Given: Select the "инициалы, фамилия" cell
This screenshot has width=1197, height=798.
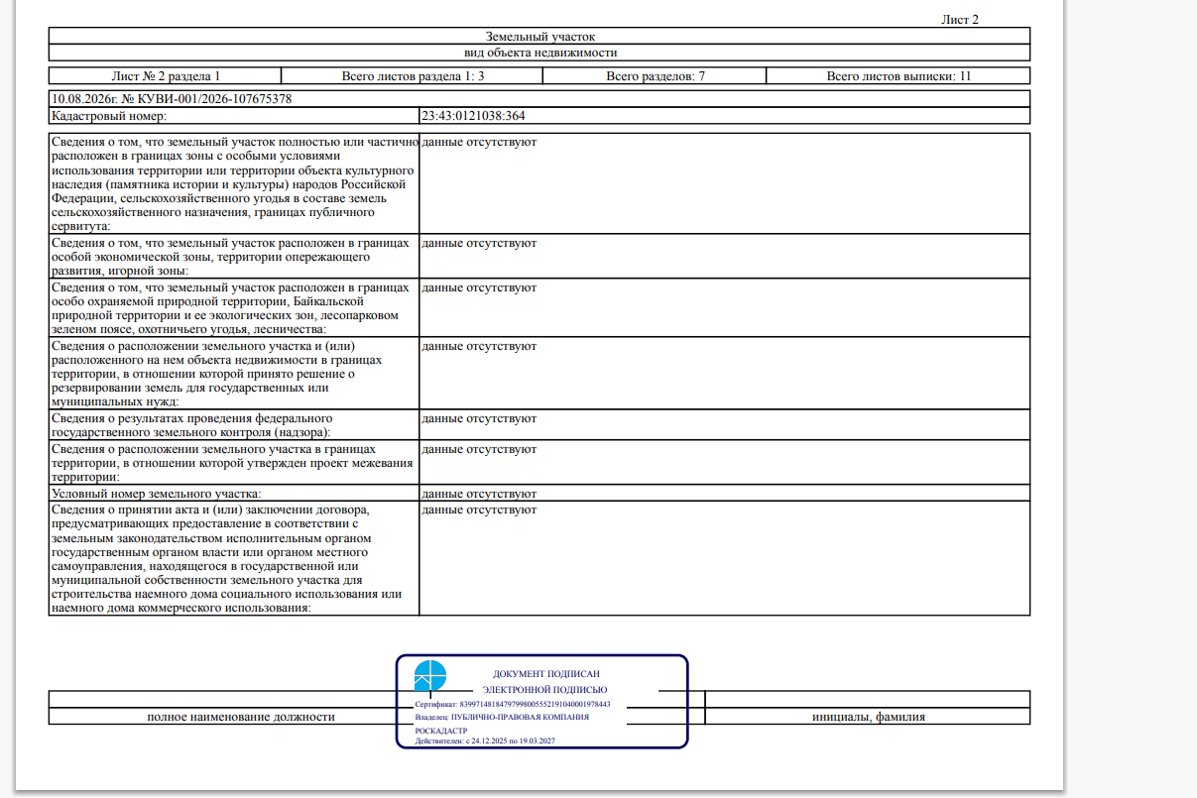Looking at the screenshot, I should pos(868,717).
